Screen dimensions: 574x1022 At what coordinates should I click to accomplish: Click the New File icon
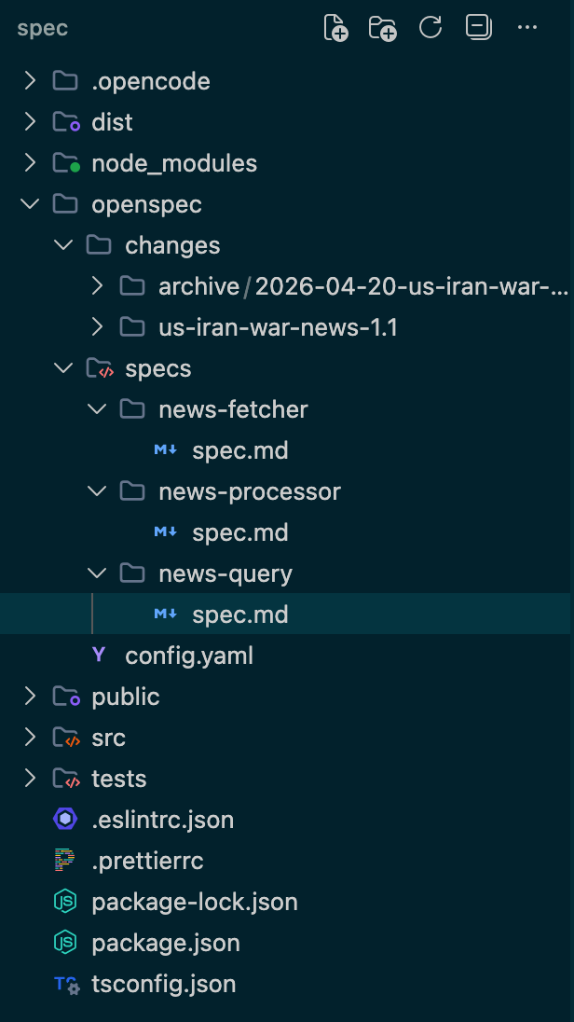(x=336, y=27)
